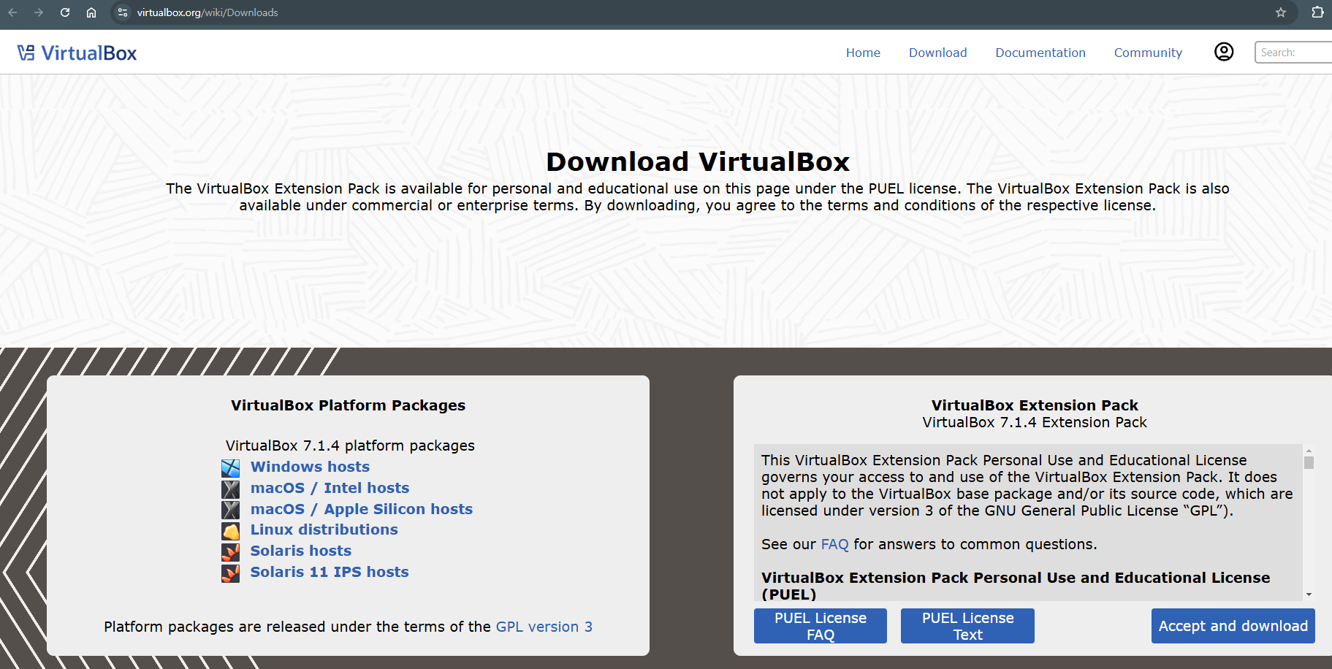Click the PUEL License Text button
Viewport: 1332px width, 669px height.
coord(967,626)
